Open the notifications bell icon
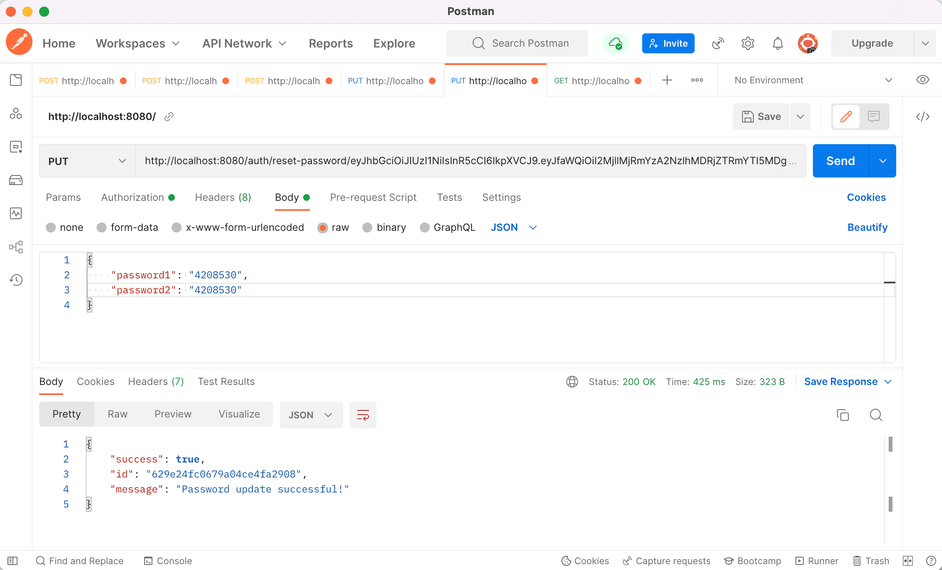Image resolution: width=942 pixels, height=570 pixels. pos(778,43)
